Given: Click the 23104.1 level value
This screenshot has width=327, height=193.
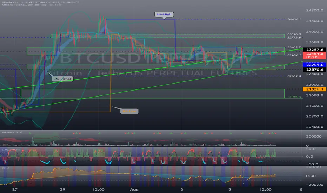Looking at the screenshot, I should click(x=294, y=55).
